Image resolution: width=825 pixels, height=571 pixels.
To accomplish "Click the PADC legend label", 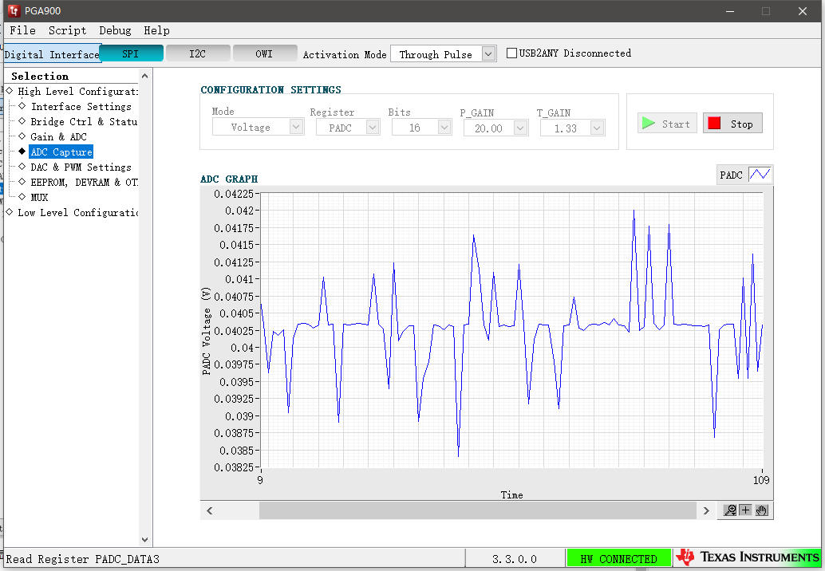I will (x=732, y=175).
